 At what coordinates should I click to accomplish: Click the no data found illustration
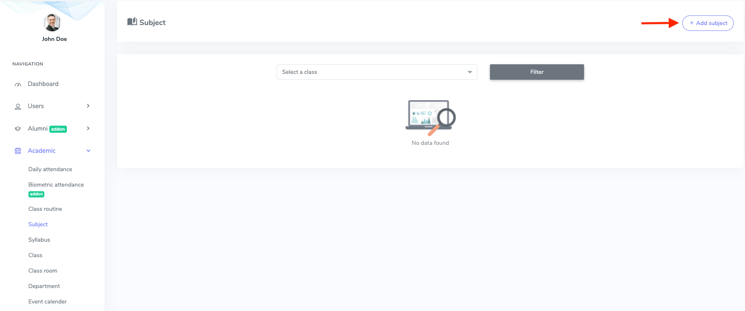(430, 118)
